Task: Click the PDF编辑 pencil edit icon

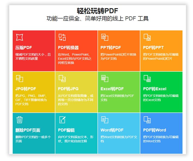Action: tap(62, 120)
